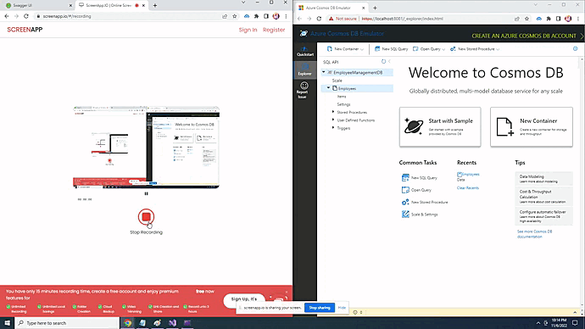
Task: Click the Clear Recents link
Action: (468, 188)
